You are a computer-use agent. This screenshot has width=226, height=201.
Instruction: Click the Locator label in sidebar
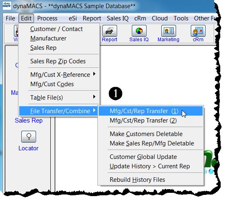click(x=28, y=148)
